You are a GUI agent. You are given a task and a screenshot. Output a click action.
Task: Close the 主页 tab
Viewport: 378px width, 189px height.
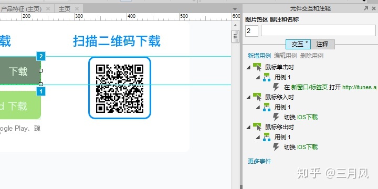tap(77, 9)
